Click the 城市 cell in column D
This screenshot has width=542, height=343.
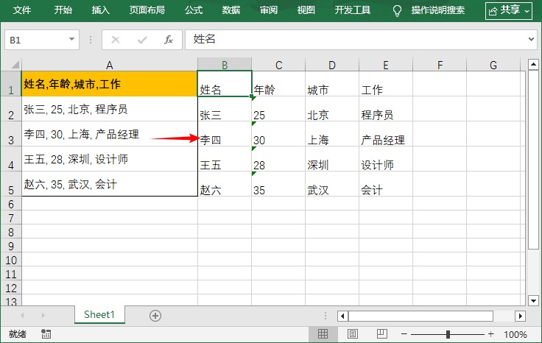click(x=332, y=84)
